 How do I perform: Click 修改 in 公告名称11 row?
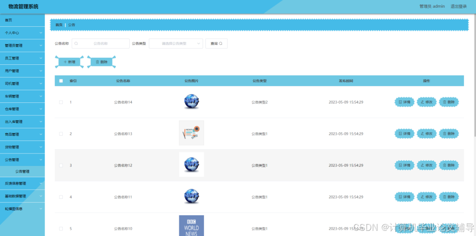(427, 197)
